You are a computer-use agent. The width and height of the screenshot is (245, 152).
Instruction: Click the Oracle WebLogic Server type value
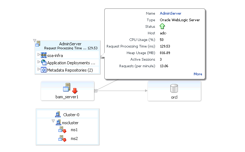(180, 20)
